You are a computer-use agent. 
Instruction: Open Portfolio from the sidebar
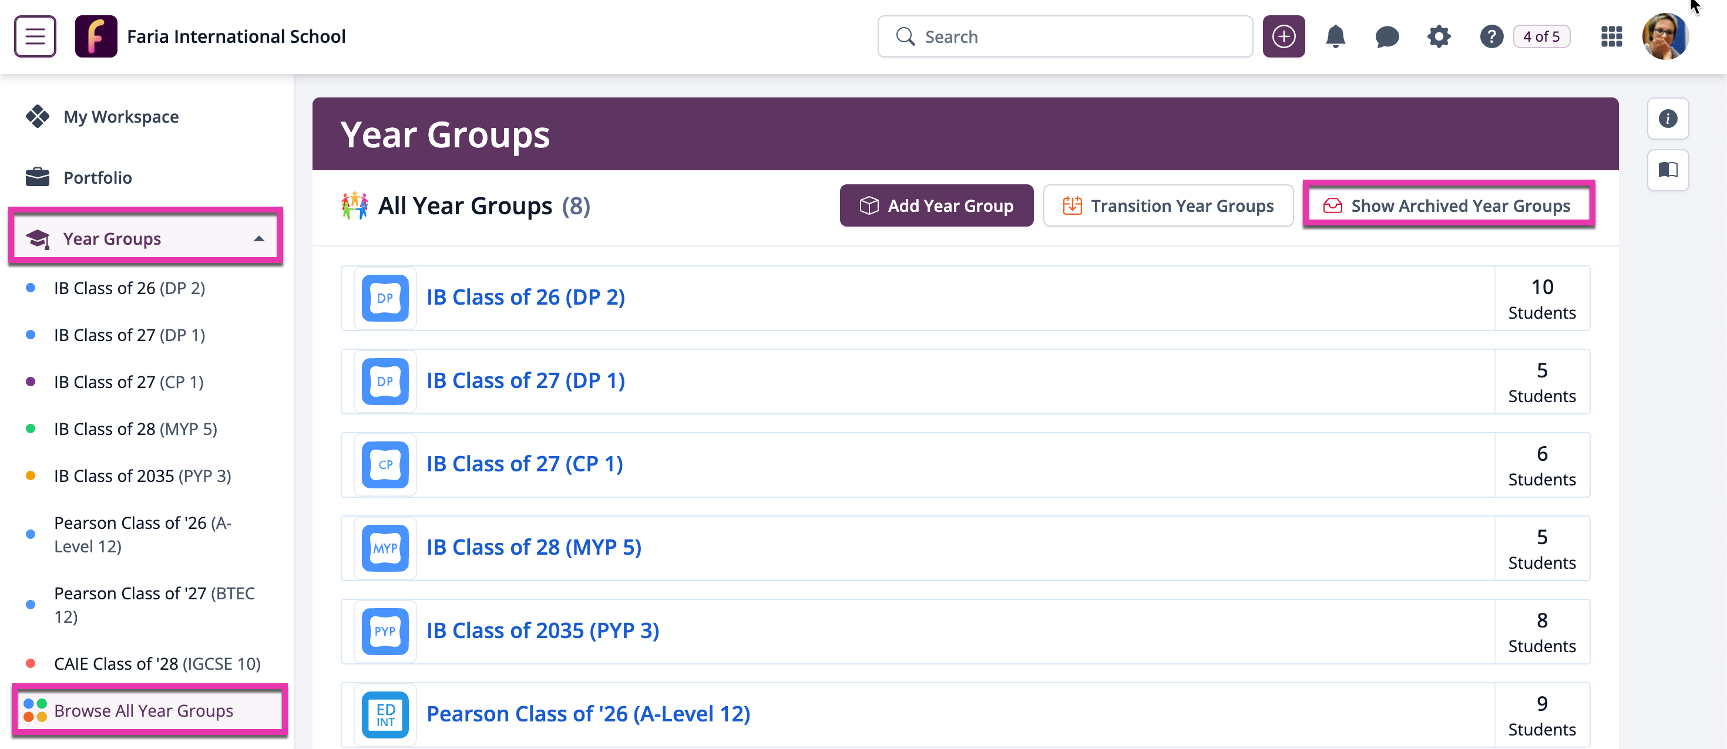click(x=97, y=177)
